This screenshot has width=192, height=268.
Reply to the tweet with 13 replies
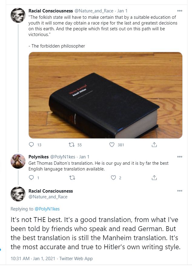click(31, 145)
